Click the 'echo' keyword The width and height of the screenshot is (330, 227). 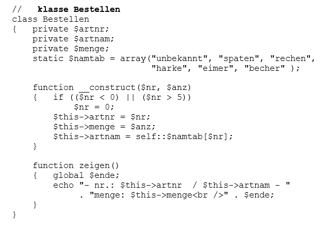[63, 185]
